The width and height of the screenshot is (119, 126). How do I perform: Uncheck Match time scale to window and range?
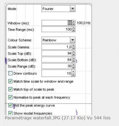[10, 81]
